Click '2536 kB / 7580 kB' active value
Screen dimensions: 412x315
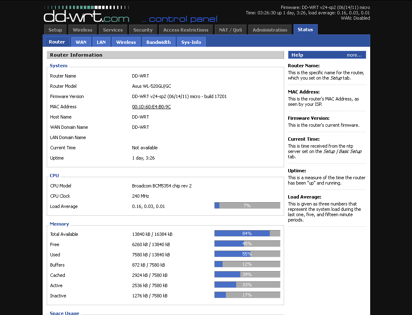(x=150, y=285)
